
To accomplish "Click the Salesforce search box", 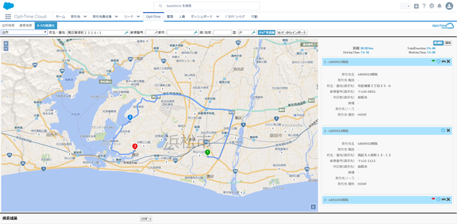I will click(x=207, y=6).
